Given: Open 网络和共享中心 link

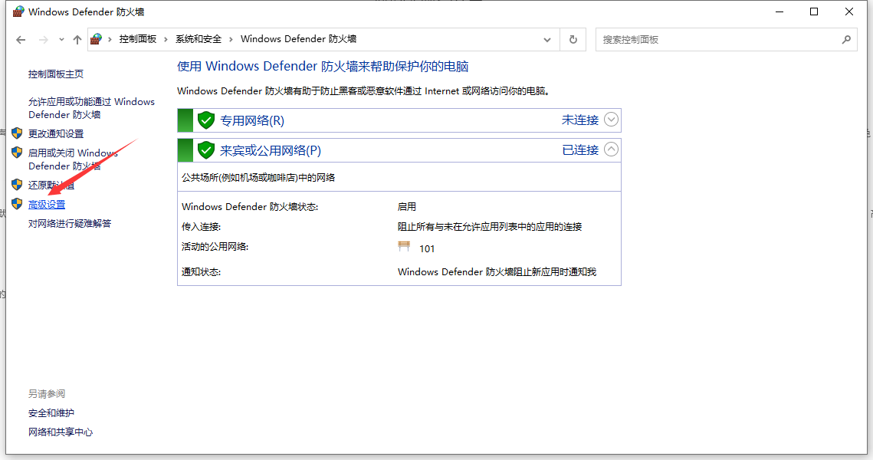Looking at the screenshot, I should (61, 432).
